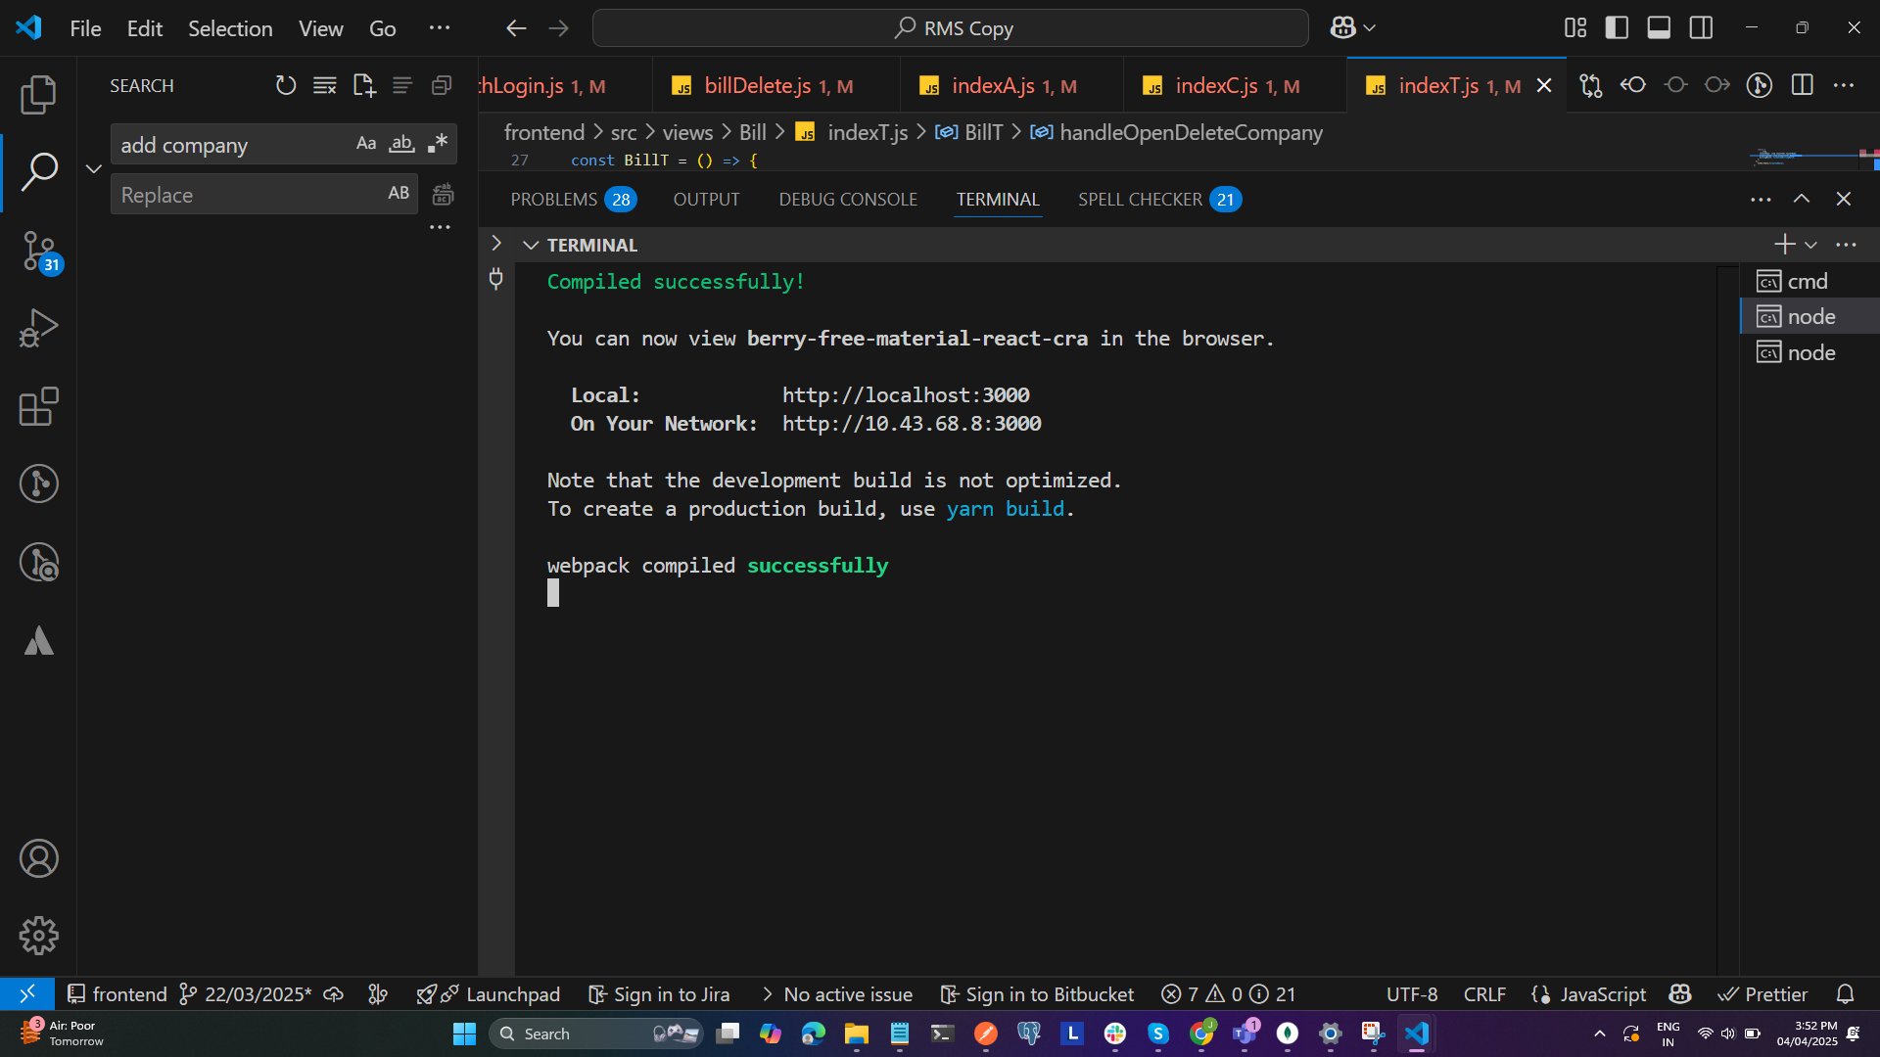Click Sign in to Jira
This screenshot has height=1057, width=1880.
point(659,994)
